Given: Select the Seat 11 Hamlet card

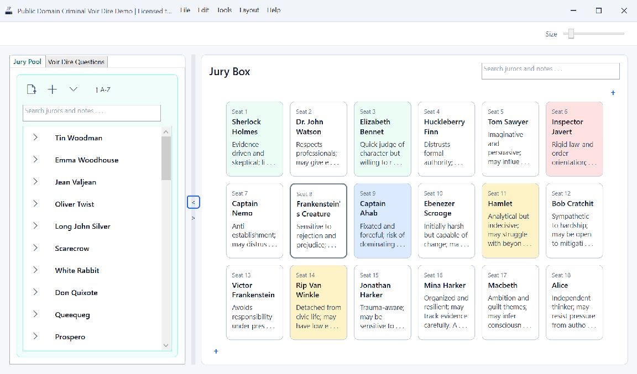Looking at the screenshot, I should (510, 221).
